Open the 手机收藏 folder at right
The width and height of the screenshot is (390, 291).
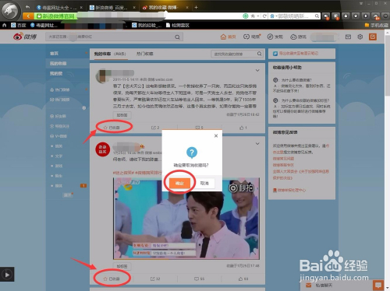376,25
